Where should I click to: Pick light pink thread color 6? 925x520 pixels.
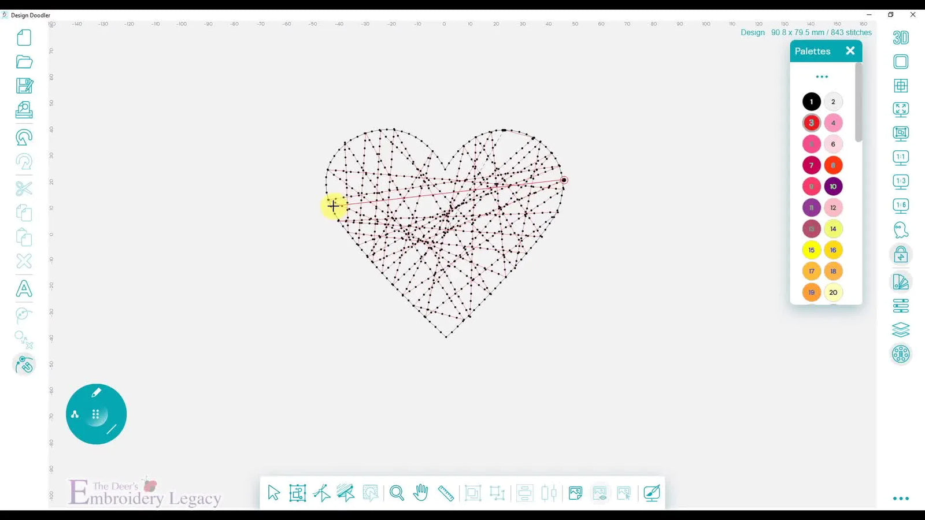tap(833, 144)
